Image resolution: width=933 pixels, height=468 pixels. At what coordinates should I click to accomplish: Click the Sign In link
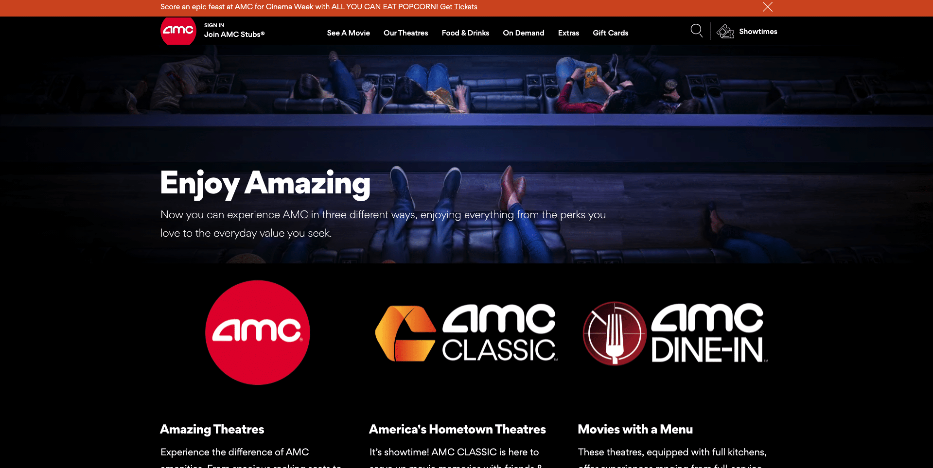point(214,25)
